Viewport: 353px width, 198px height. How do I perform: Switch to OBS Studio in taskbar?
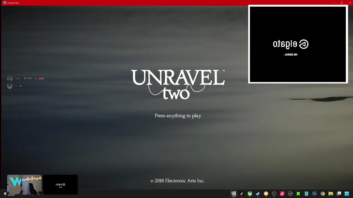tap(274, 194)
